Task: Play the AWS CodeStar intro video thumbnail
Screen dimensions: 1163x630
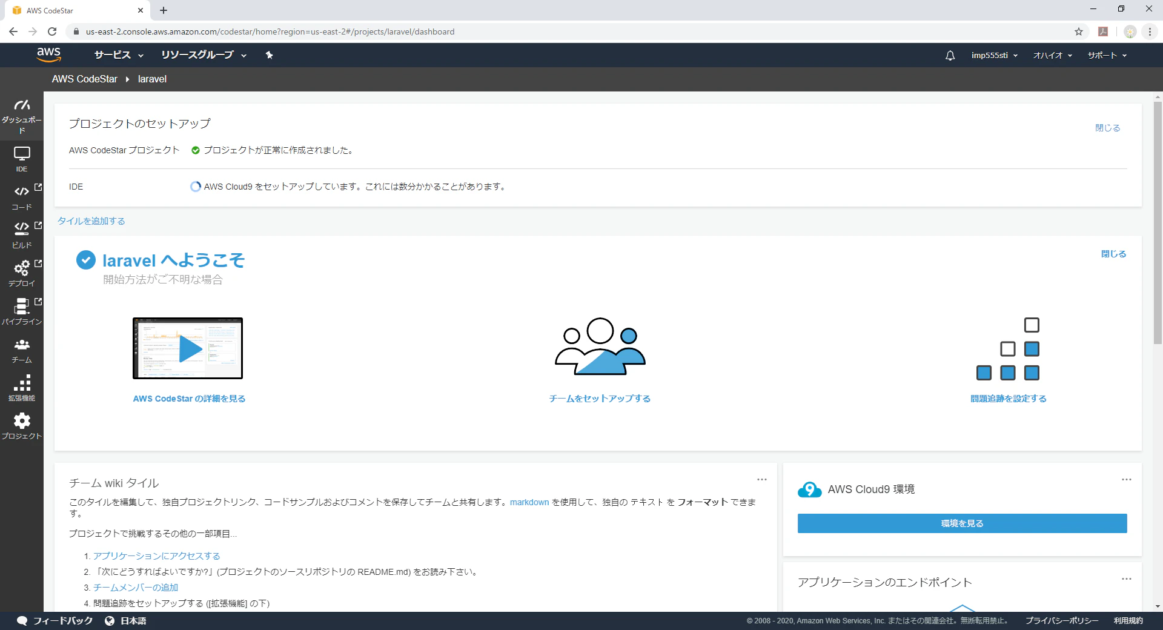Action: click(x=188, y=348)
